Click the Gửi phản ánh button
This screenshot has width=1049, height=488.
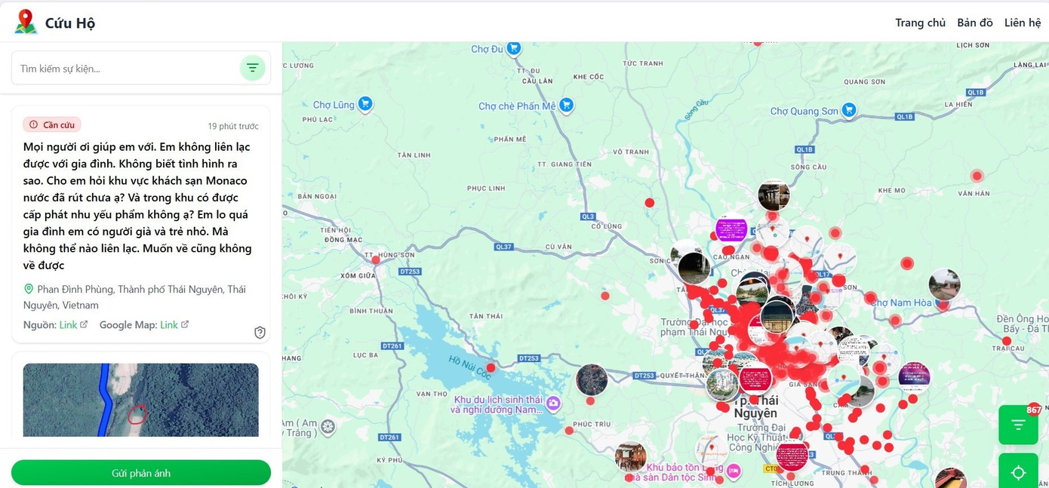141,473
